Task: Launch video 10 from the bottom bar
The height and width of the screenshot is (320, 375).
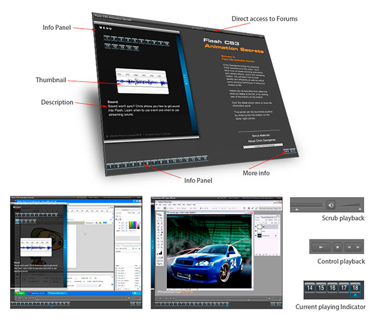Action: coord(174,160)
